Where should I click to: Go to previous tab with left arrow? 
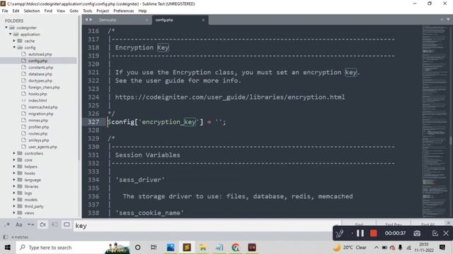[x=86, y=20]
